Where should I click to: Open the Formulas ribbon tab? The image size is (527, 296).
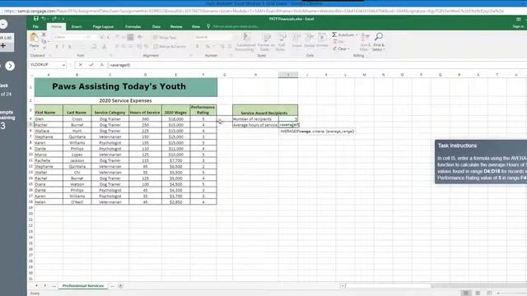(x=133, y=26)
